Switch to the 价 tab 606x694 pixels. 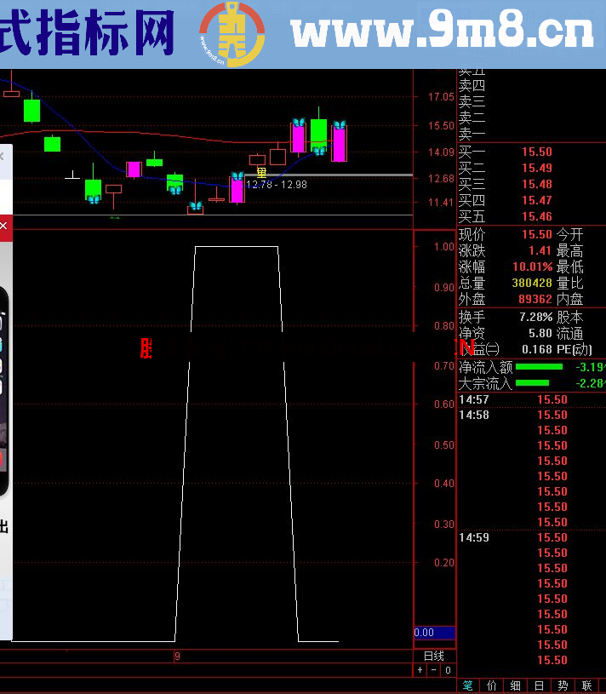pos(492,685)
